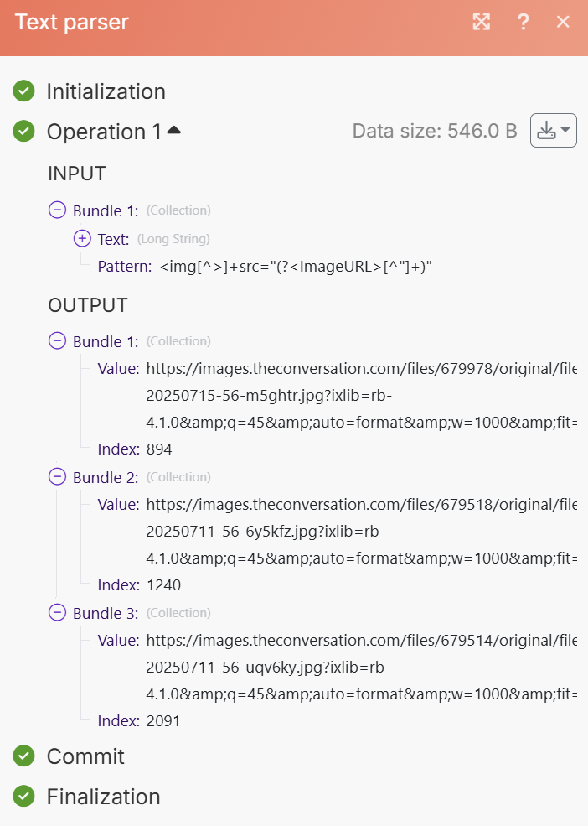
Task: Click the Initialization green check icon
Action: coord(24,91)
